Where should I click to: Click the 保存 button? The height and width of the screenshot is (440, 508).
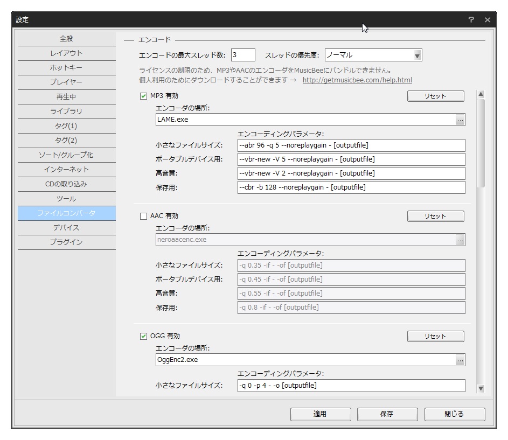[387, 414]
